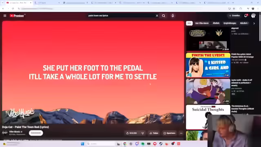The image size is (261, 147).
Task: Select the 'Alle' filter chip
Action: [x=189, y=23]
